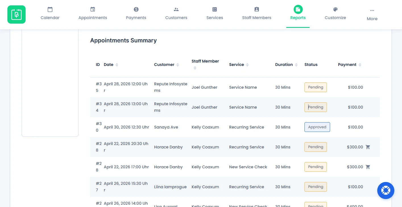
Task: Click Horace Danby in the 20:30 row
Action: pos(168,147)
